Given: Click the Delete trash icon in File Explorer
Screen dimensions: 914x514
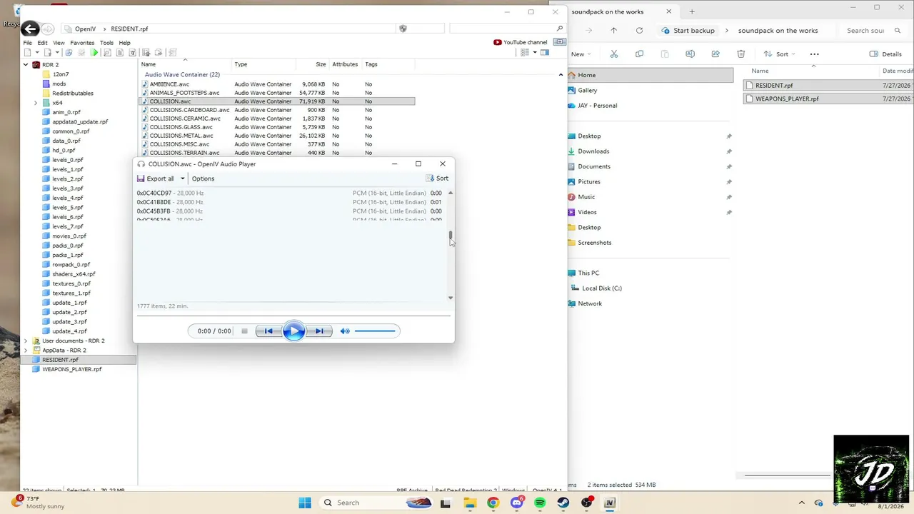Looking at the screenshot, I should (741, 54).
